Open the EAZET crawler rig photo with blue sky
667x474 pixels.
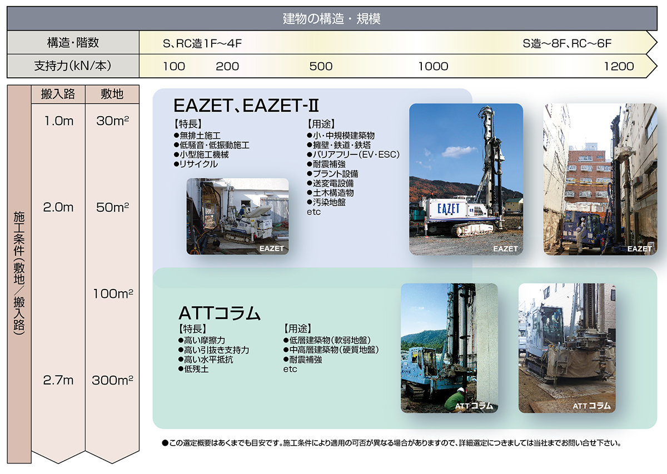(466, 179)
